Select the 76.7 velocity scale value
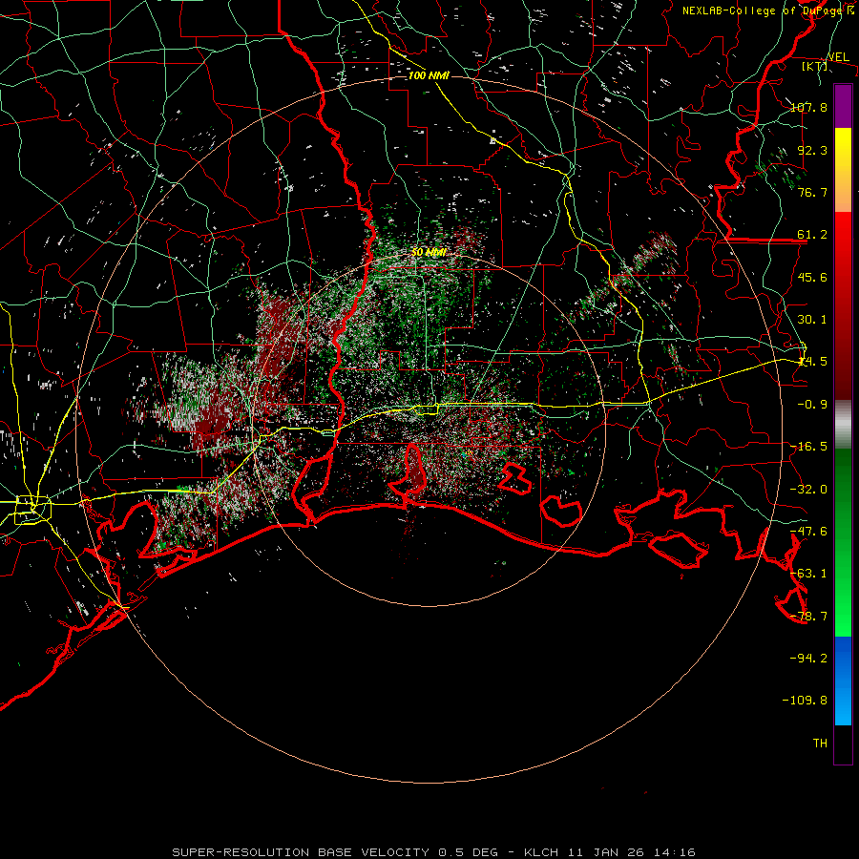859x859 pixels. (812, 192)
